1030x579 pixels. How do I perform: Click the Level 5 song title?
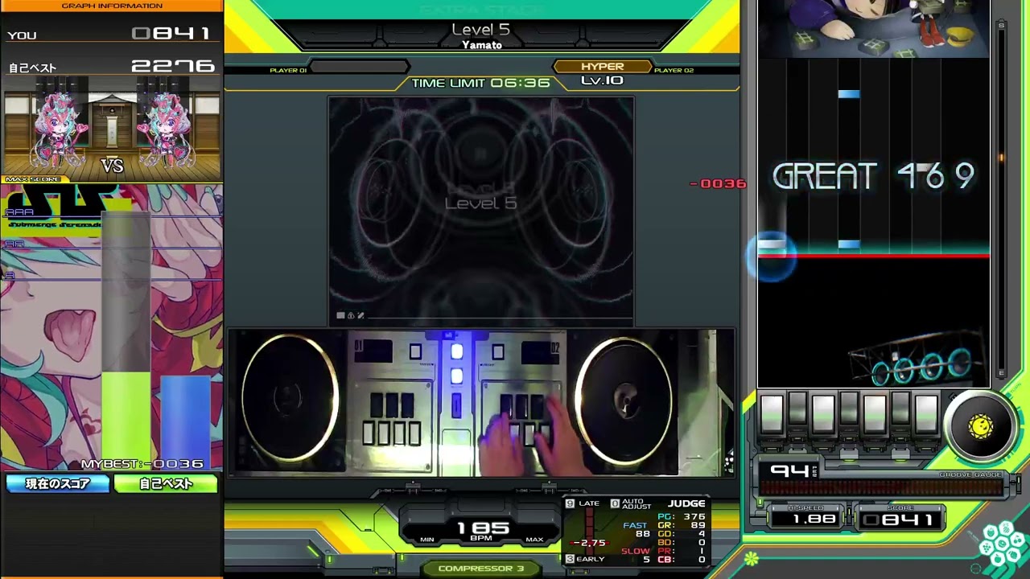tap(481, 30)
